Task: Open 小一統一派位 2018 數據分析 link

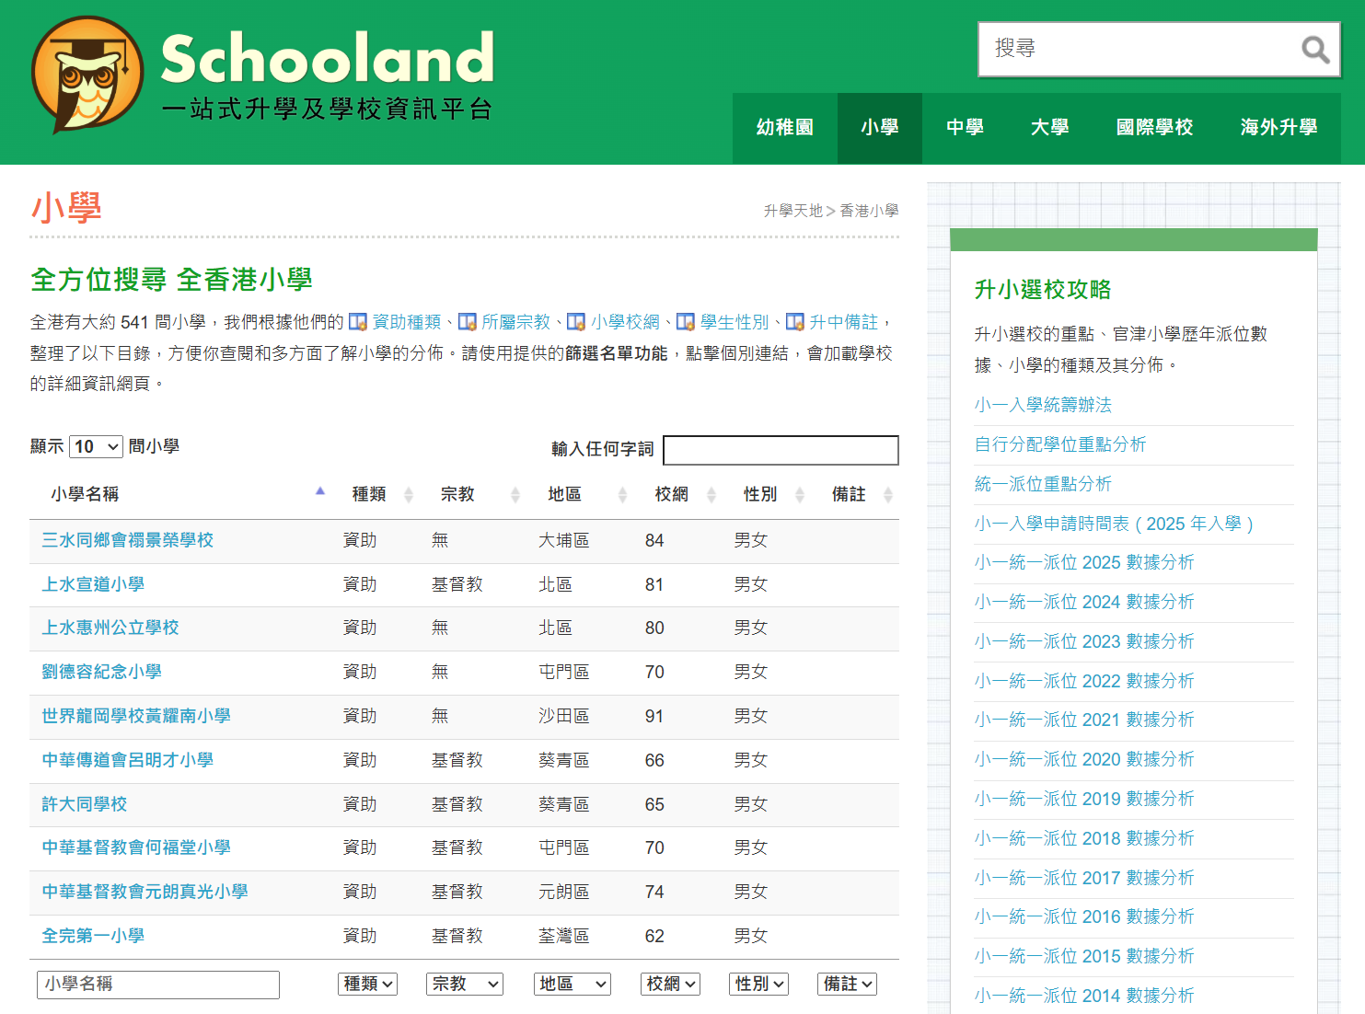Action: 1084,838
